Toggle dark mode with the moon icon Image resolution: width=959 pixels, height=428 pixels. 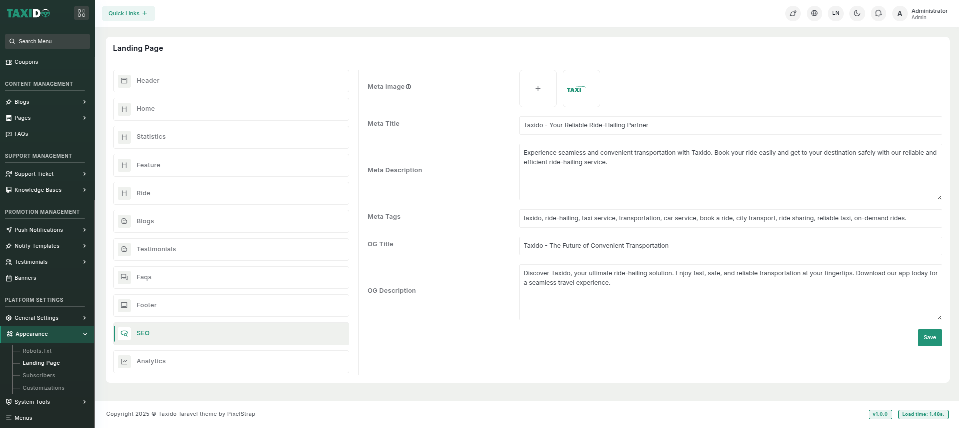(857, 13)
